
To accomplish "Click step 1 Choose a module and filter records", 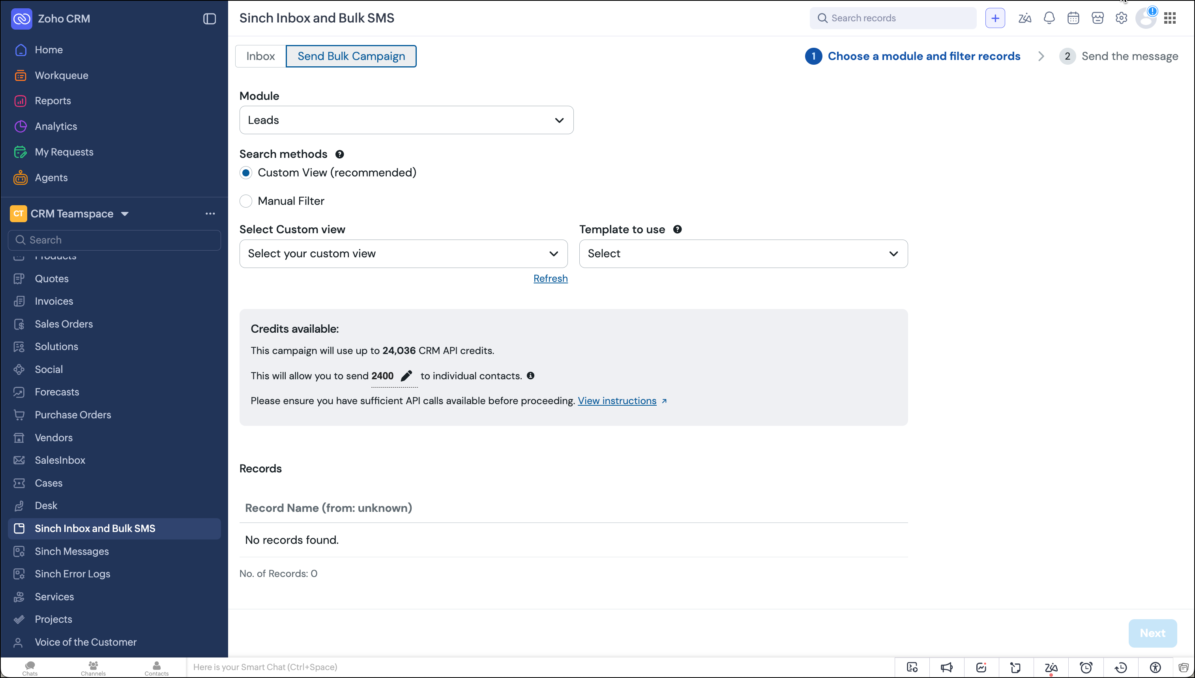I will pyautogui.click(x=912, y=56).
